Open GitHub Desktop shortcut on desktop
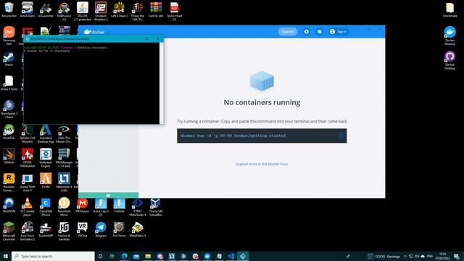 point(449,60)
